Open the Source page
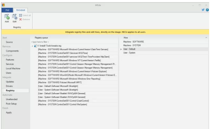The height and width of the screenshot is (129, 211). pos(9,42)
